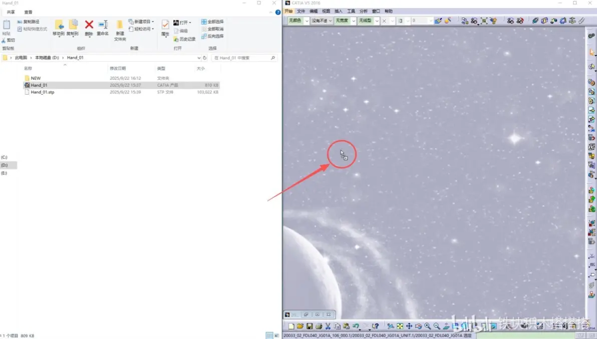Click the Zoom In magnifier icon
Image resolution: width=597 pixels, height=339 pixels.
click(x=428, y=326)
